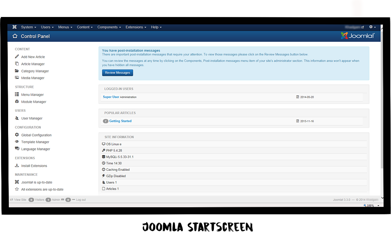
Task: Click the Module Manager cube icon
Action: pos(17,101)
